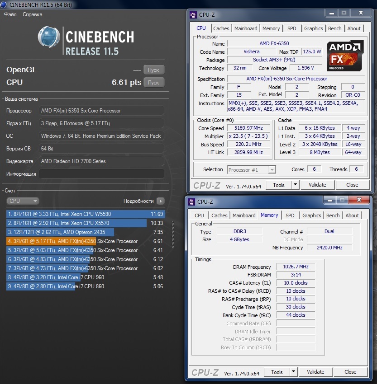Open the Файл menu
The image size is (377, 384).
10,14
